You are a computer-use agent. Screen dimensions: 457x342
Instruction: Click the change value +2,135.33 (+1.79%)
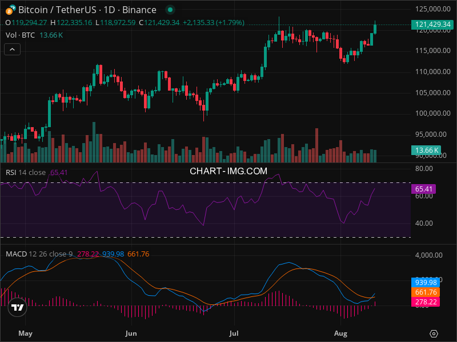point(214,22)
